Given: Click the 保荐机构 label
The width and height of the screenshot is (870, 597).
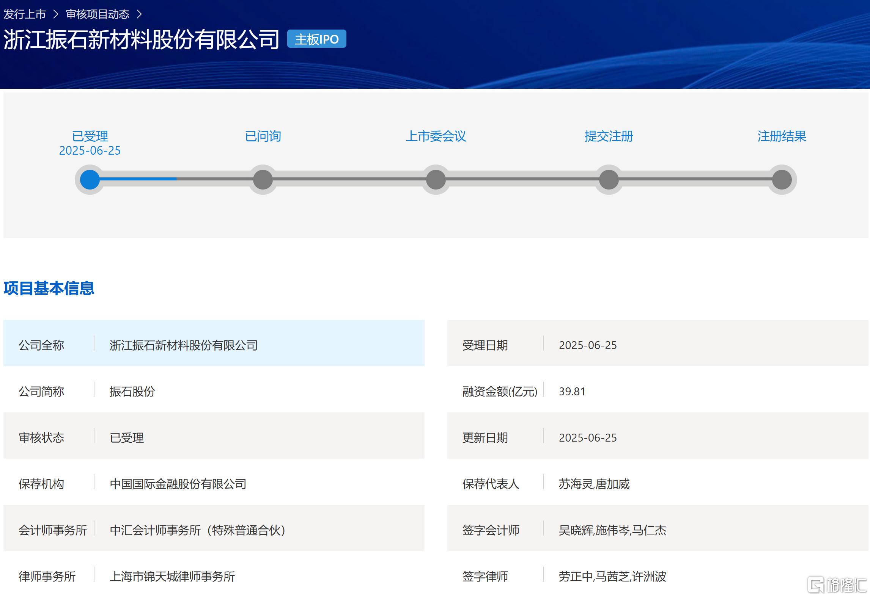Looking at the screenshot, I should point(41,484).
